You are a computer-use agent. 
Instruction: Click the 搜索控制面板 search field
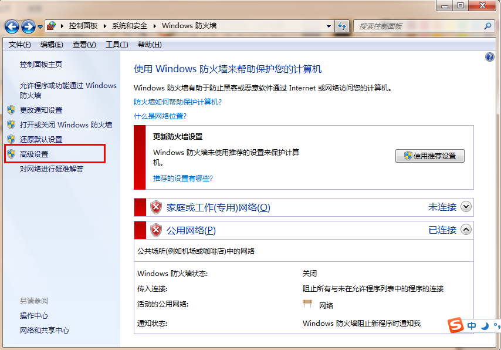(x=417, y=26)
